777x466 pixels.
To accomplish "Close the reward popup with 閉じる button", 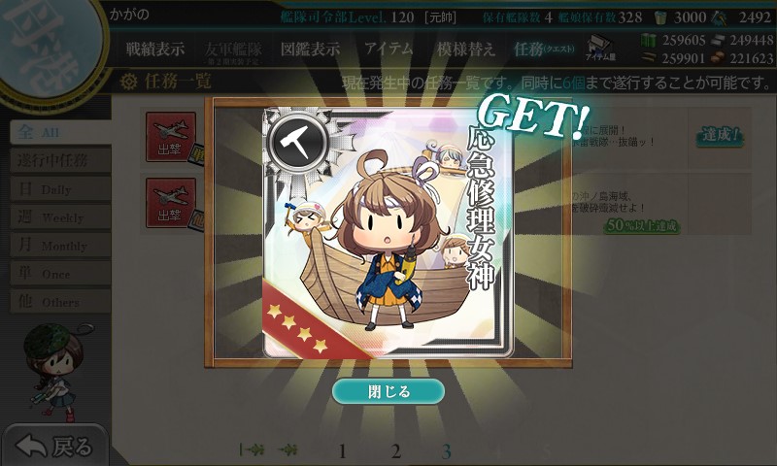I will [x=388, y=391].
